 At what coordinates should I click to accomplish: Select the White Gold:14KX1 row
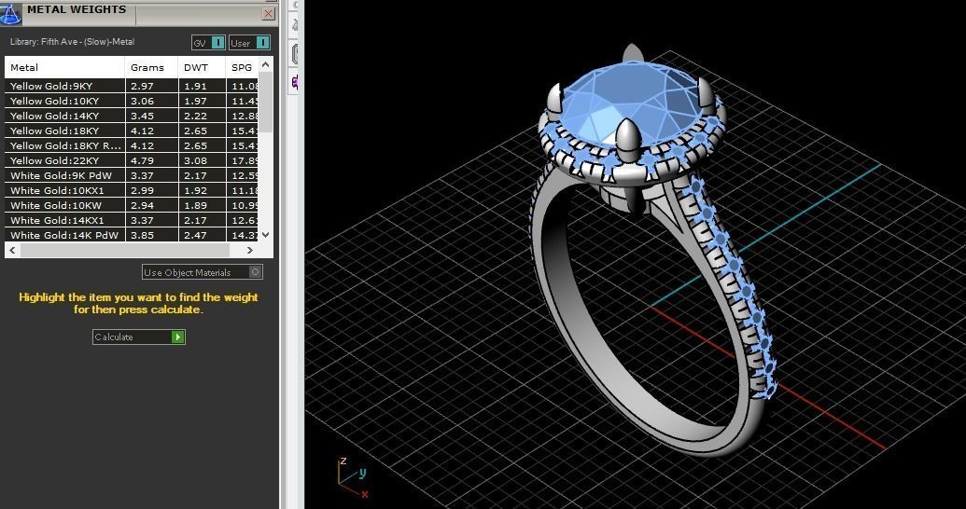point(132,220)
